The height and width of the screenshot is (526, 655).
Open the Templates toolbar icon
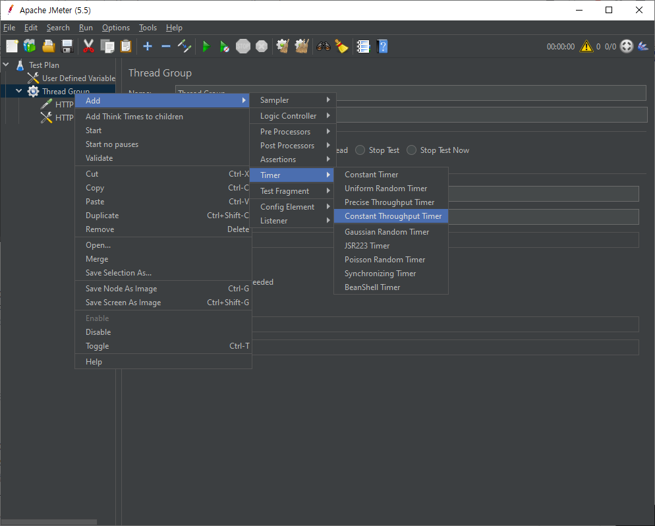pyautogui.click(x=30, y=46)
